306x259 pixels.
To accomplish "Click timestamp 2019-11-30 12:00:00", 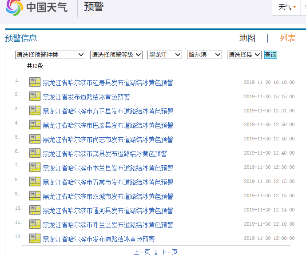I will (x=269, y=238).
